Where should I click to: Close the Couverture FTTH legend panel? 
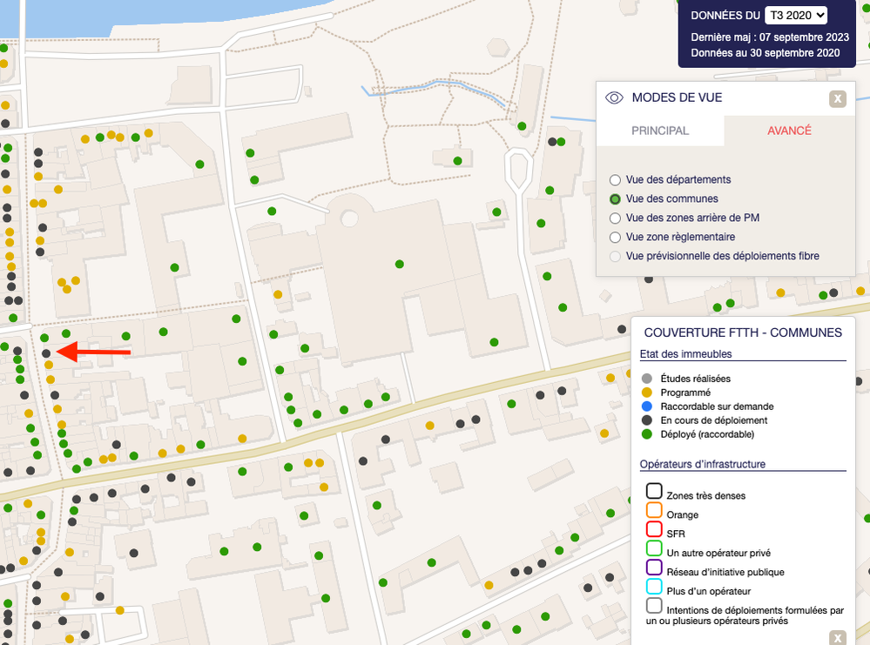click(838, 637)
